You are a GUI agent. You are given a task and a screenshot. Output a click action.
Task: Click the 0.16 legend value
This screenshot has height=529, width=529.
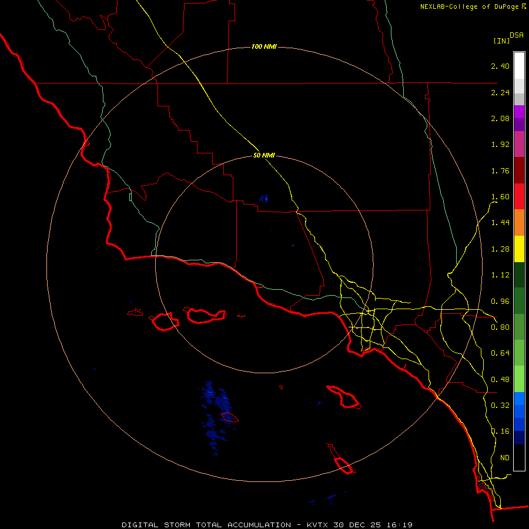(500, 431)
